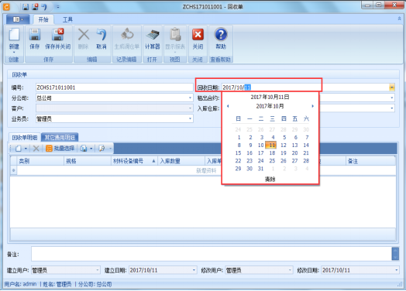
Task: Select day 31 in the calendar
Action: tap(260, 169)
